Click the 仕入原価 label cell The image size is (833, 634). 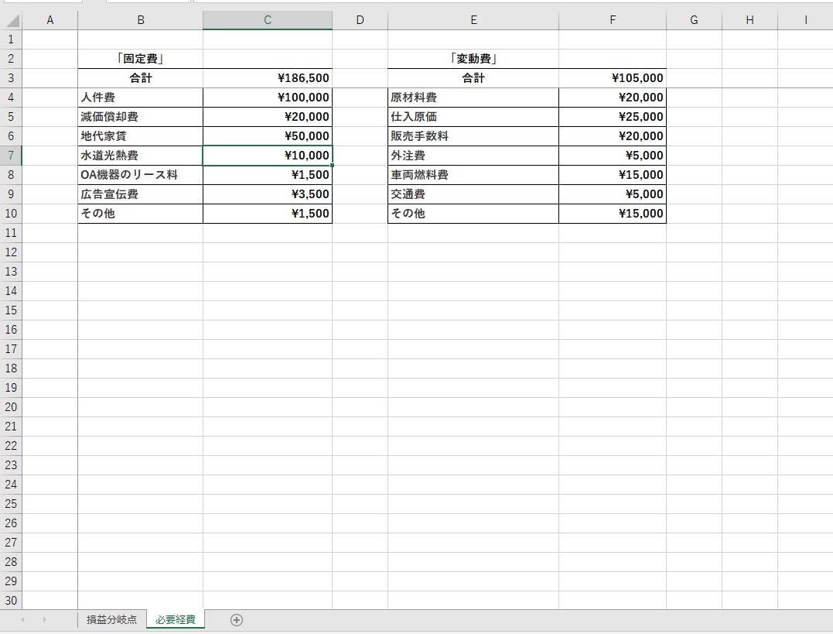coord(473,117)
